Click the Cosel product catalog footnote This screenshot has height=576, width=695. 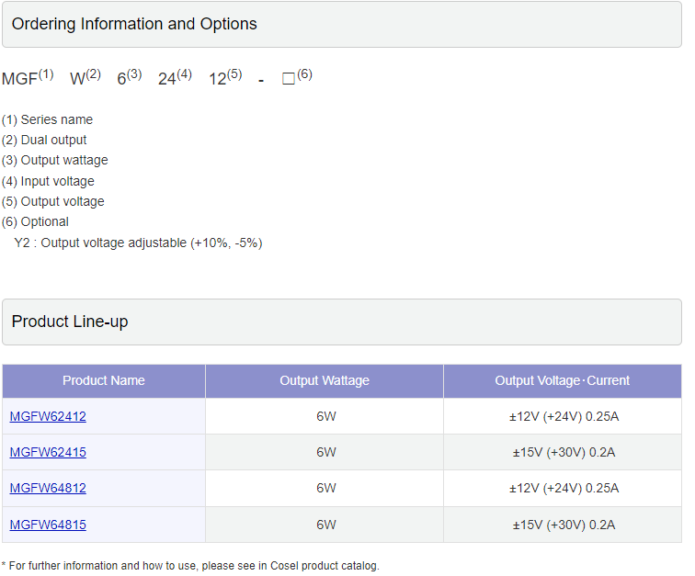coord(193,566)
